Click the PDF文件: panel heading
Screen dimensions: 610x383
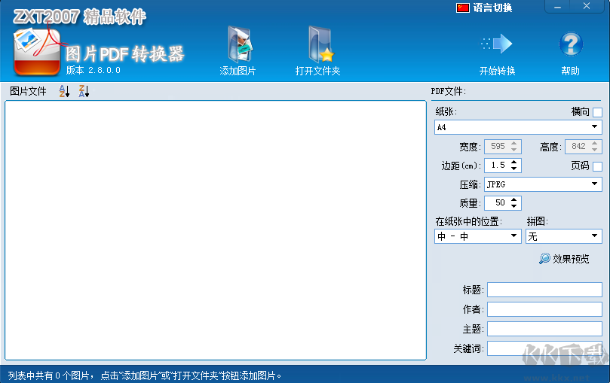(x=448, y=92)
